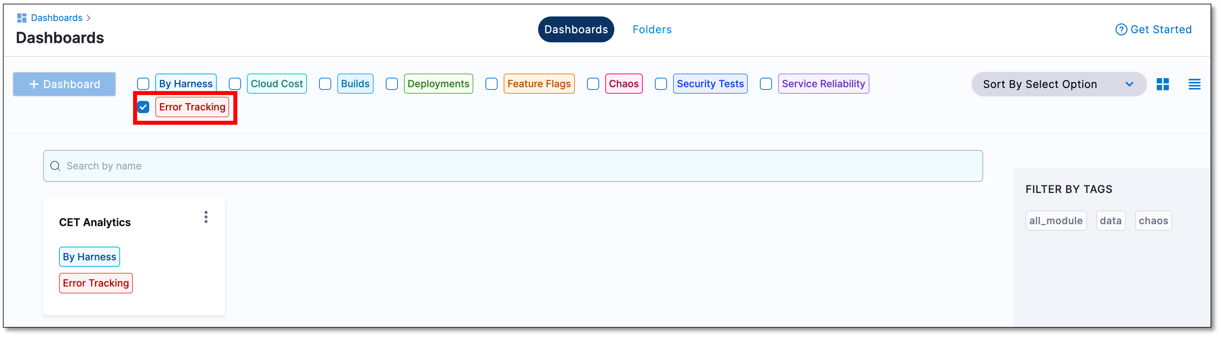Image resolution: width=1221 pixels, height=337 pixels.
Task: Switch to list view layout icon
Action: click(1194, 84)
